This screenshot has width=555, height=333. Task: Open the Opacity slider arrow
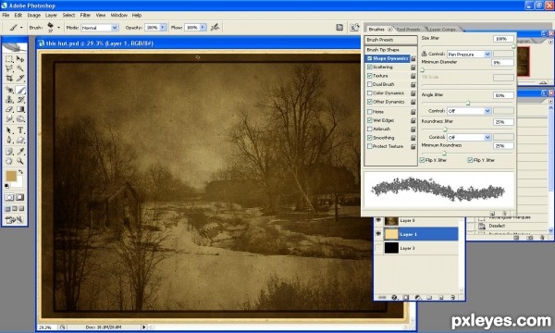pos(163,27)
